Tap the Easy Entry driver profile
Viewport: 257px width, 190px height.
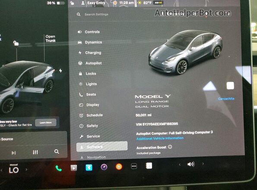coord(96,3)
